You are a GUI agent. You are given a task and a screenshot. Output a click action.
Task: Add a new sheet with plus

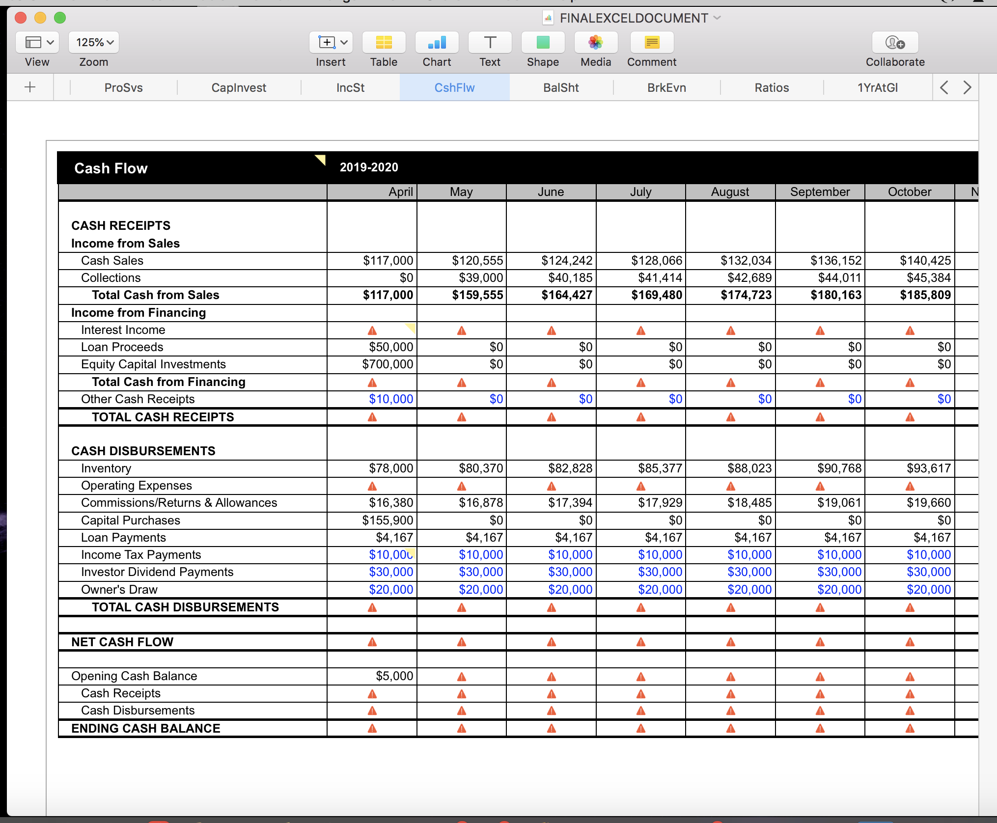[x=30, y=87]
